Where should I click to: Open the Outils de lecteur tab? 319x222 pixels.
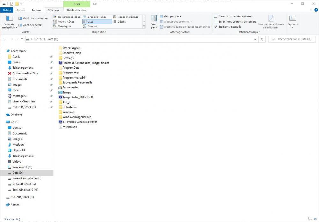point(77,10)
